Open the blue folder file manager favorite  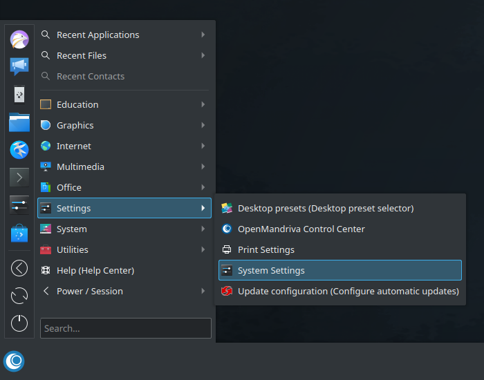(x=19, y=122)
